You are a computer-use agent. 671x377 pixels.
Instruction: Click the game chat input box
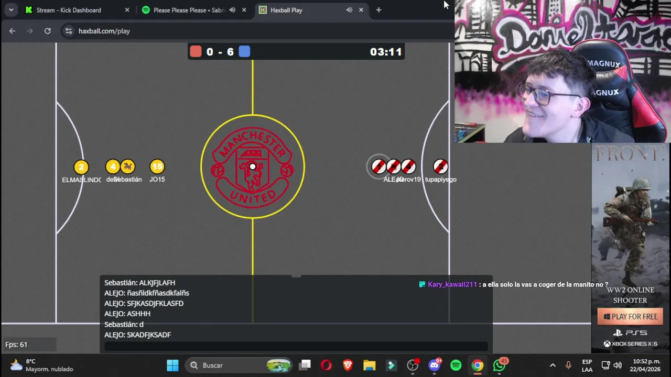tap(296, 346)
